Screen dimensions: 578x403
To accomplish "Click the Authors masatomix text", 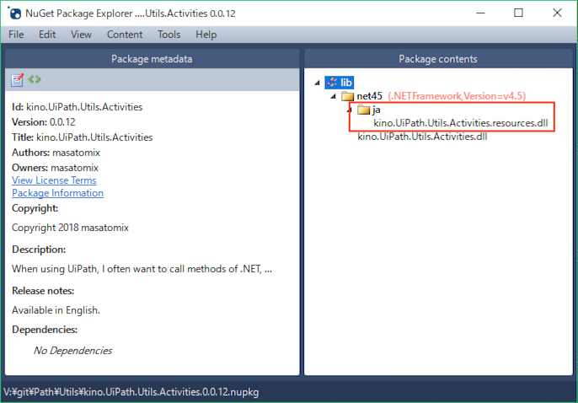I will tap(56, 153).
